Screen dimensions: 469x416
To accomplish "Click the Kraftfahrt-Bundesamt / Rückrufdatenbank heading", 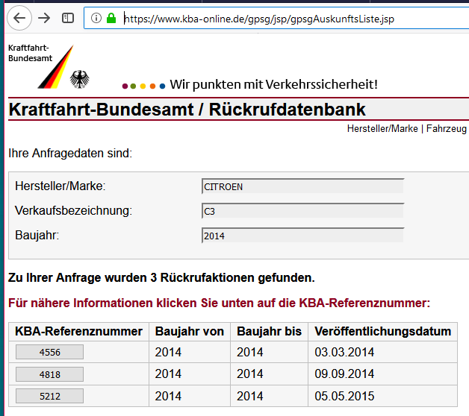I will 187,110.
